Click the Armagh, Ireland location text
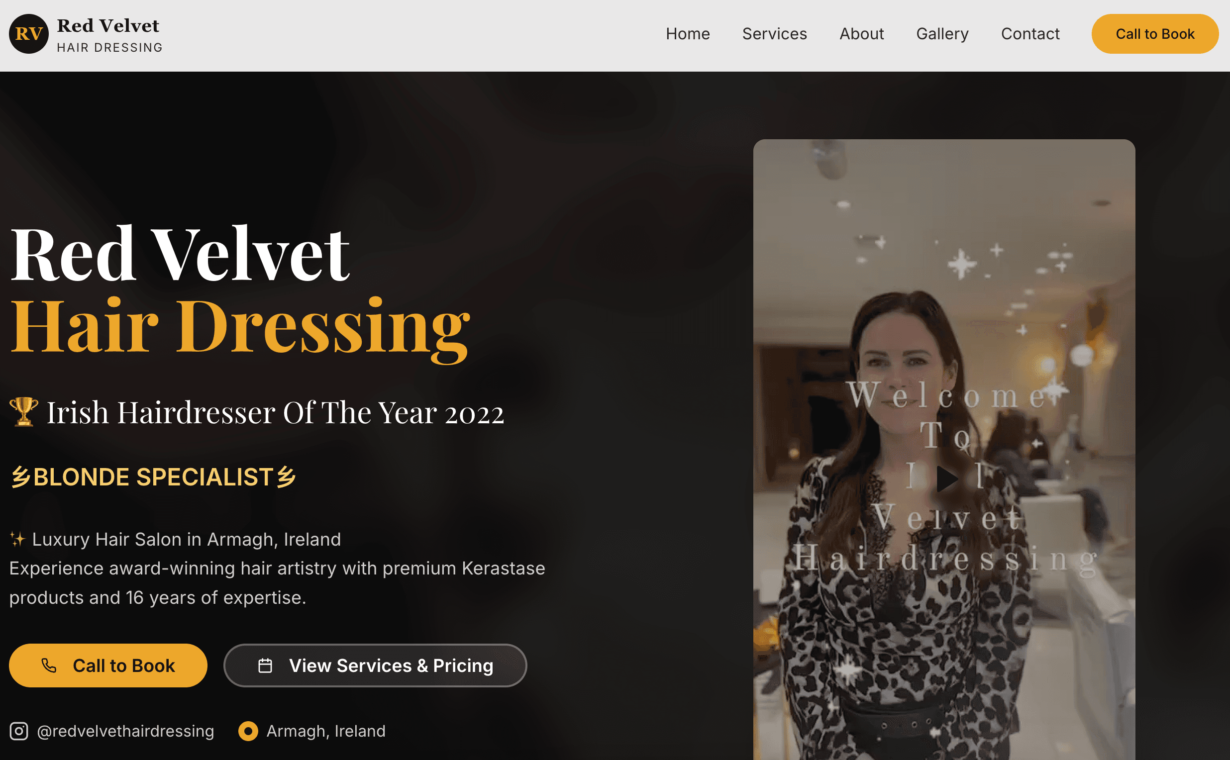 pyautogui.click(x=326, y=731)
